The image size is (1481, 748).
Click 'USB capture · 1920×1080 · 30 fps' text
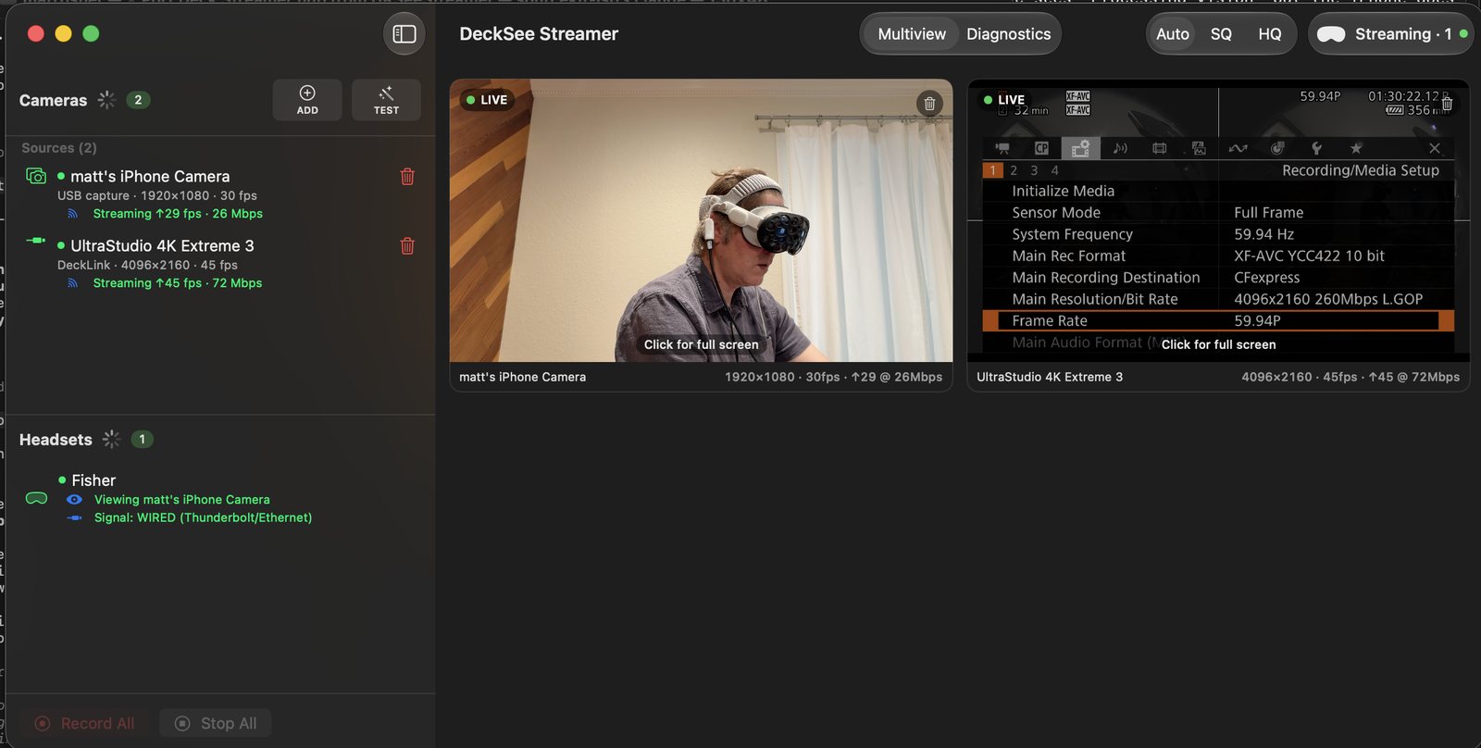click(157, 196)
